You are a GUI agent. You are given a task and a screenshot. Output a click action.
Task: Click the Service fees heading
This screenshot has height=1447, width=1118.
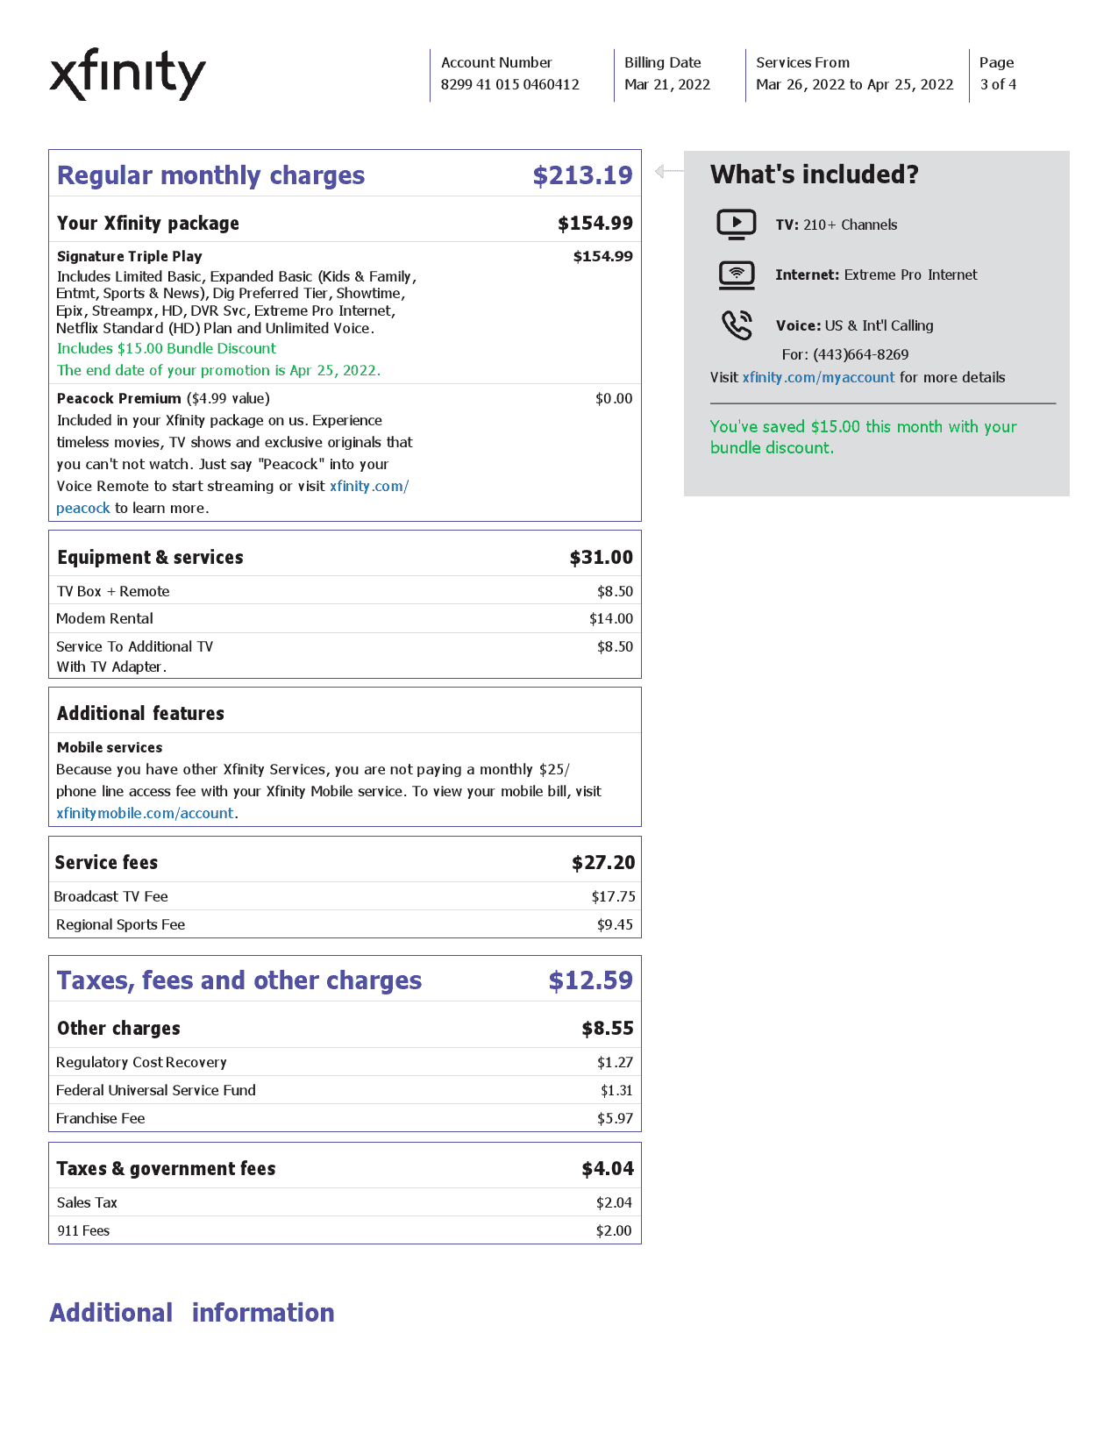106,862
